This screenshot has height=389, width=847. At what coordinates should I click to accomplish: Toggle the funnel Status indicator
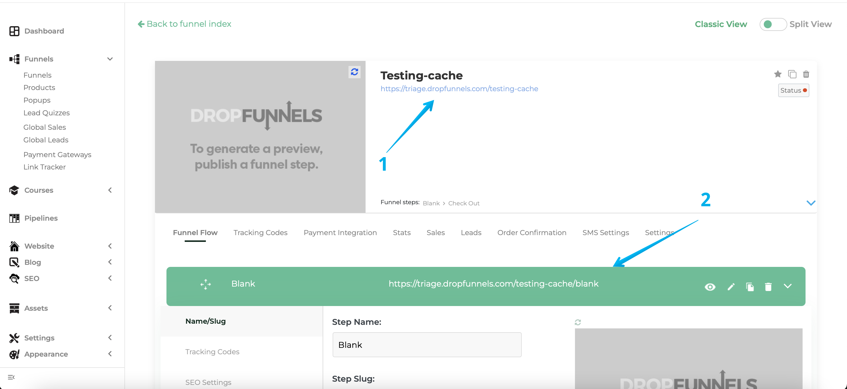pos(793,91)
